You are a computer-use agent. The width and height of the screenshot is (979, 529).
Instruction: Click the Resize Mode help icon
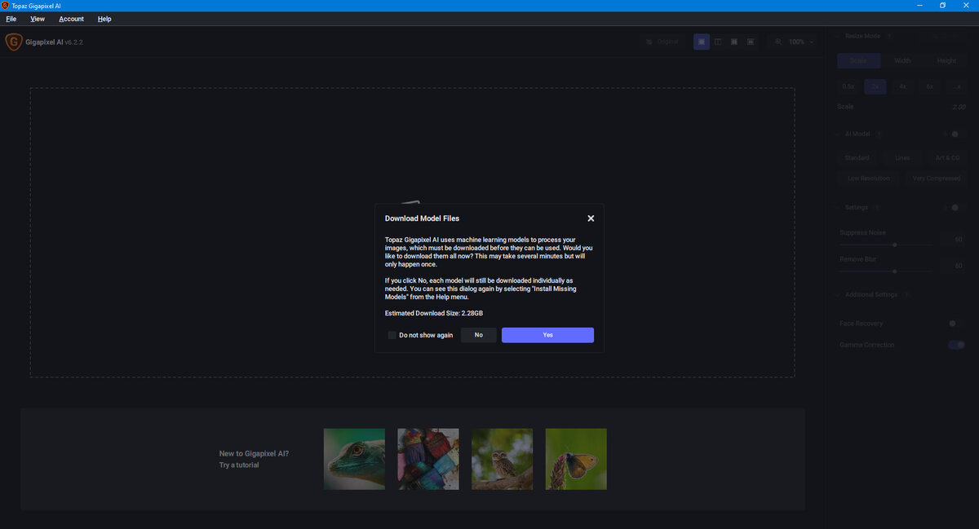(x=889, y=36)
